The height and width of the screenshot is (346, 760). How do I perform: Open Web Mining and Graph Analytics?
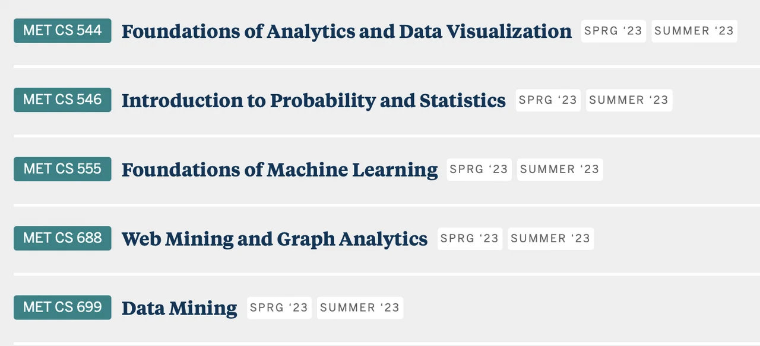click(274, 239)
